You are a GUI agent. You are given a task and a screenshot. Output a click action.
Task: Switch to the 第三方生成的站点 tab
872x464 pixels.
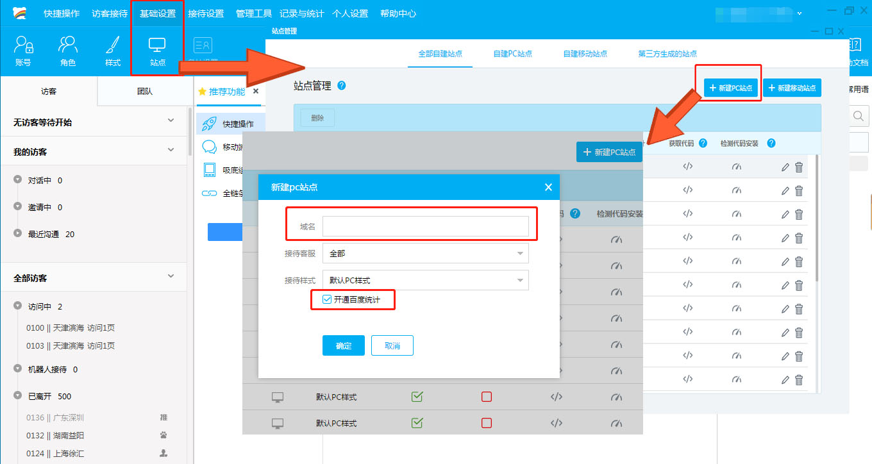click(667, 54)
